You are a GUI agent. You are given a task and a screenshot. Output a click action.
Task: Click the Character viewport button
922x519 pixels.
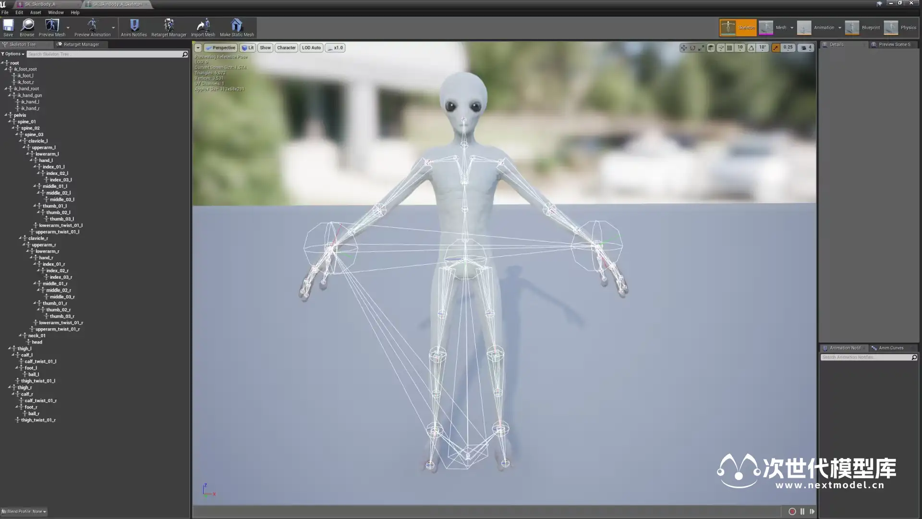pos(286,48)
